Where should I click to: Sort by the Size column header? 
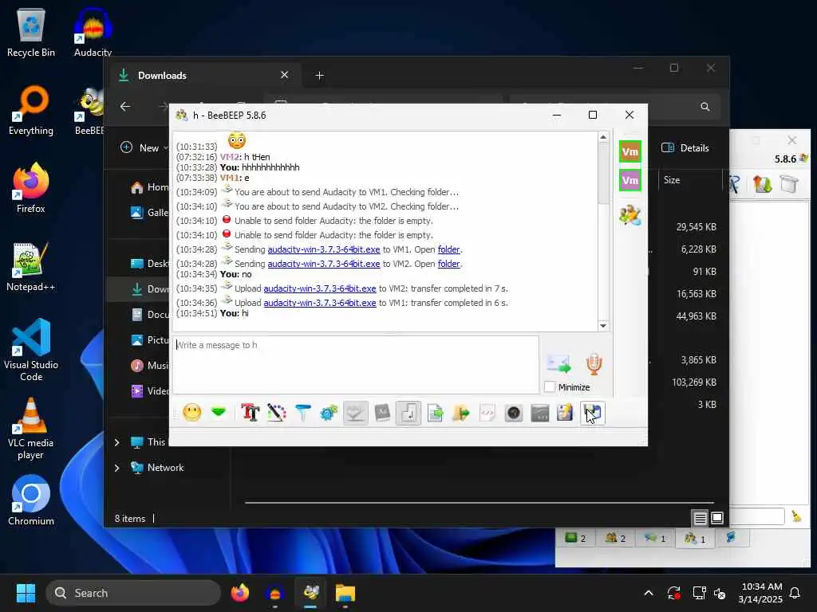click(672, 180)
